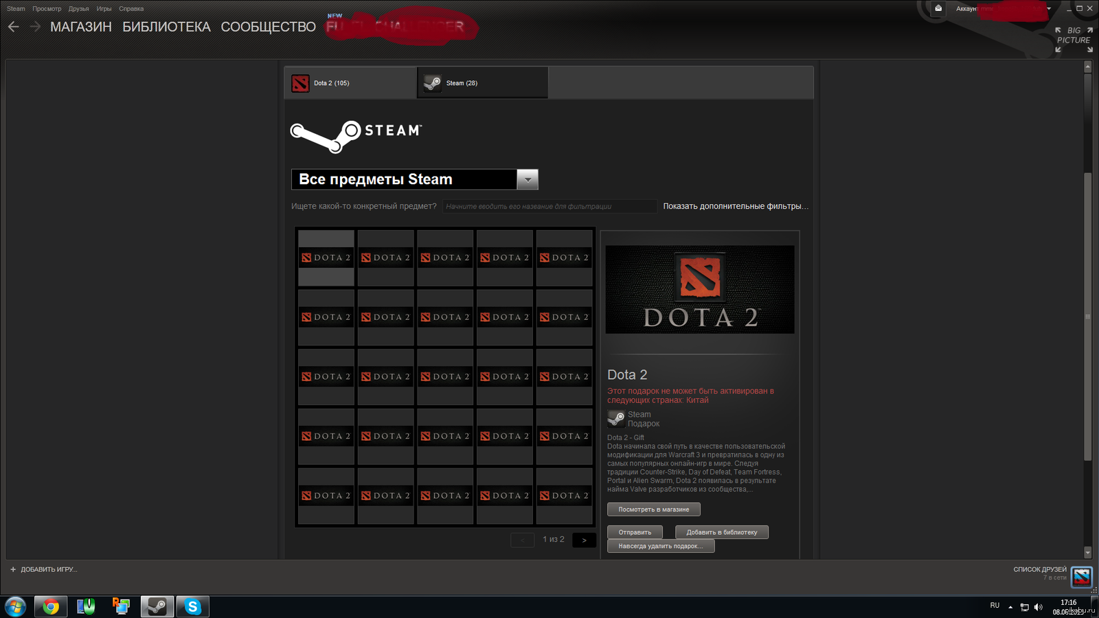Viewport: 1099px width, 618px height.
Task: Show hidden tray icons arrow
Action: click(x=1010, y=607)
